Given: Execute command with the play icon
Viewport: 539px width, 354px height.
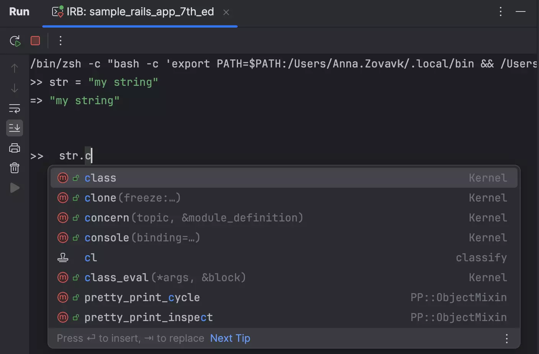Looking at the screenshot, I should tap(14, 188).
